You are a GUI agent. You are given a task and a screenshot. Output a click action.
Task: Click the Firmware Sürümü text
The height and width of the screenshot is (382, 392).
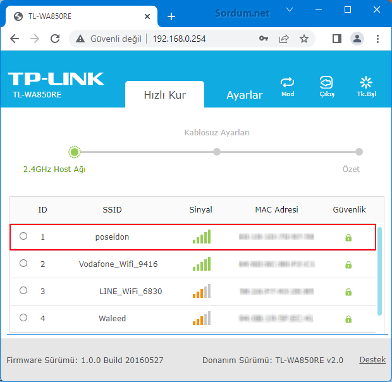pyautogui.click(x=85, y=360)
